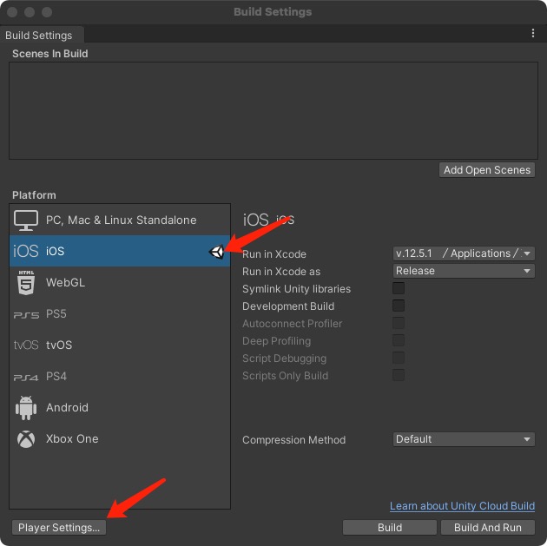Click the Build And Run button
The image size is (547, 546).
click(488, 528)
